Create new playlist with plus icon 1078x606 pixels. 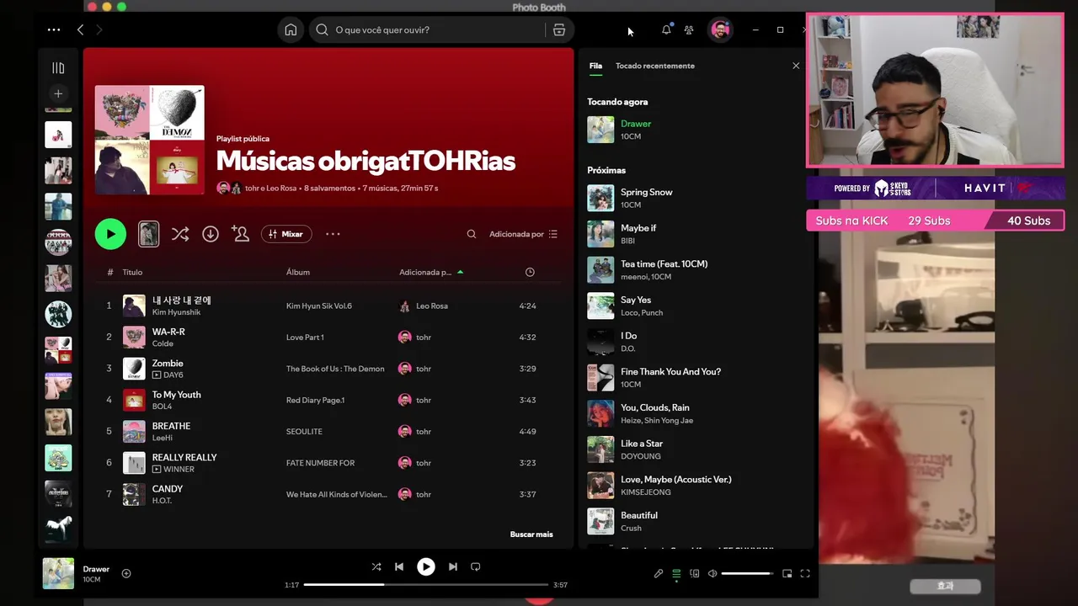58,93
